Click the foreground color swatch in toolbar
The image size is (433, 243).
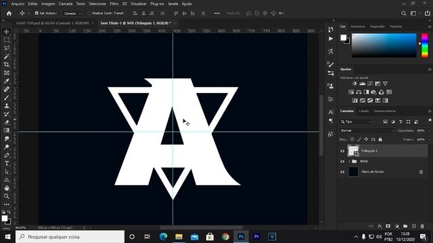(x=5, y=219)
